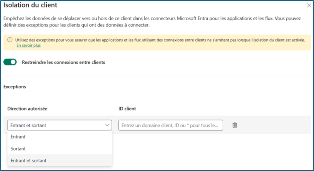Screen dimensions: 314x171
Task: Click the Exceptions section heading
Action: 15,87
